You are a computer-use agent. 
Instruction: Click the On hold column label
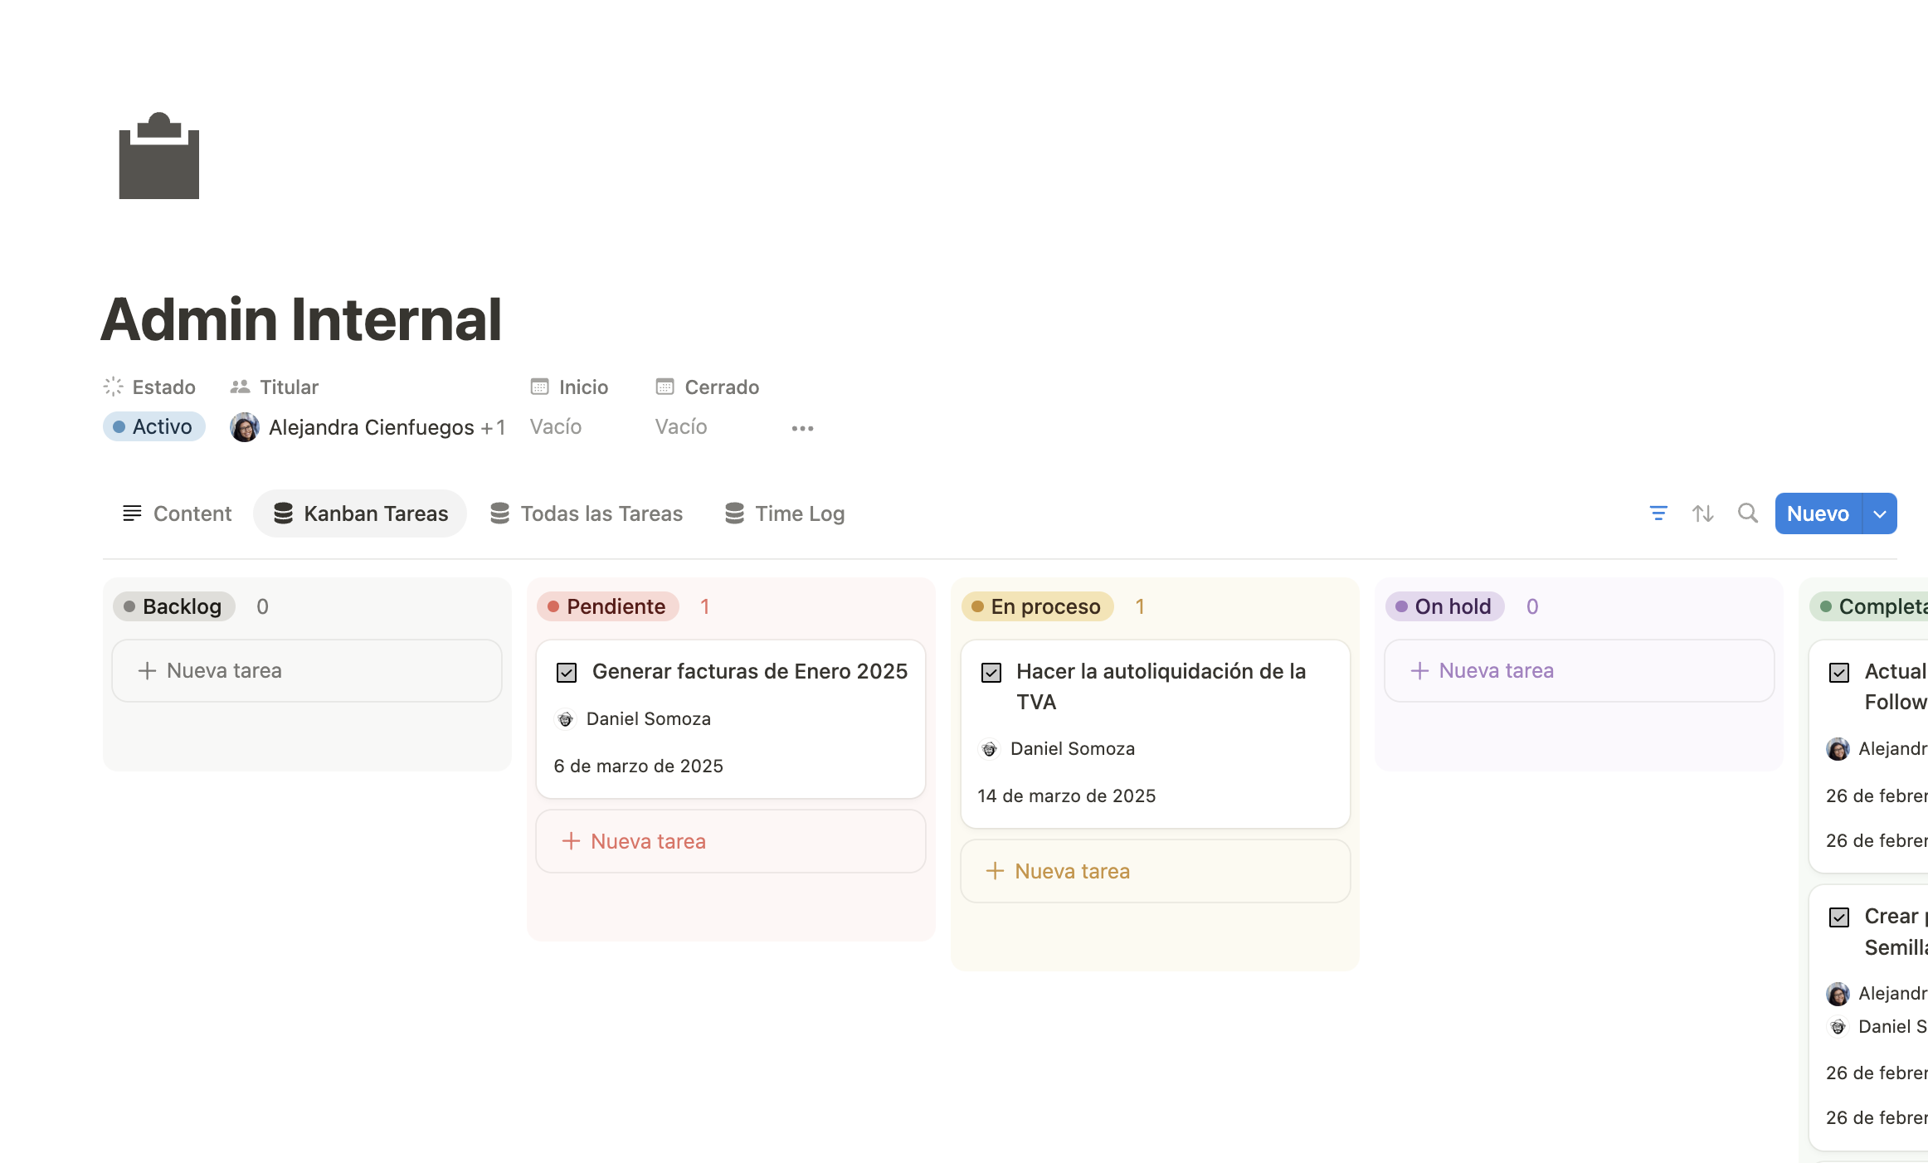(x=1444, y=606)
